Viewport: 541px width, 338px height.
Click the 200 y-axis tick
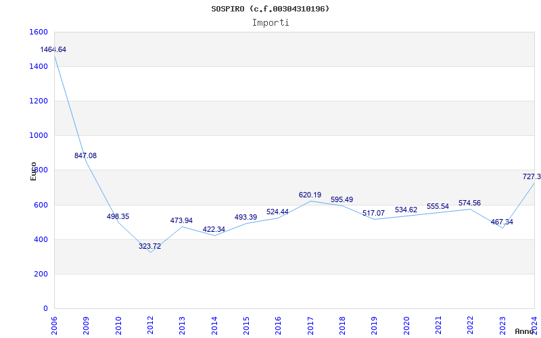click(41, 274)
